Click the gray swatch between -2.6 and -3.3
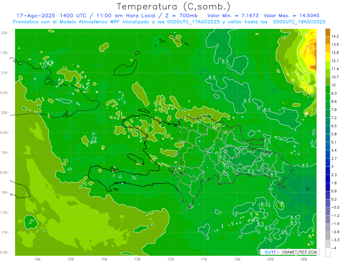 tap(328, 236)
